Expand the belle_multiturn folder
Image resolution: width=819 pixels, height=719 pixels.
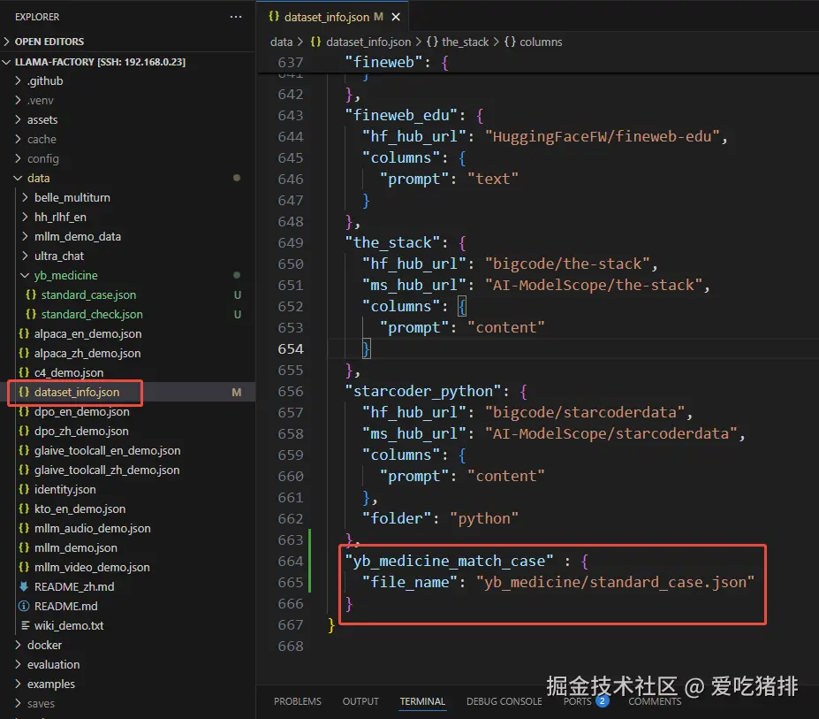[x=72, y=198]
